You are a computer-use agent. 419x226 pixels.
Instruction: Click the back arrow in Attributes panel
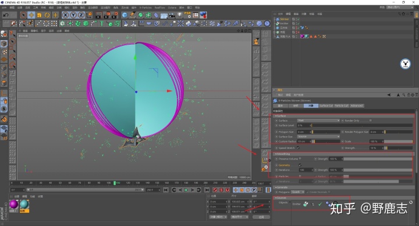click(x=389, y=95)
